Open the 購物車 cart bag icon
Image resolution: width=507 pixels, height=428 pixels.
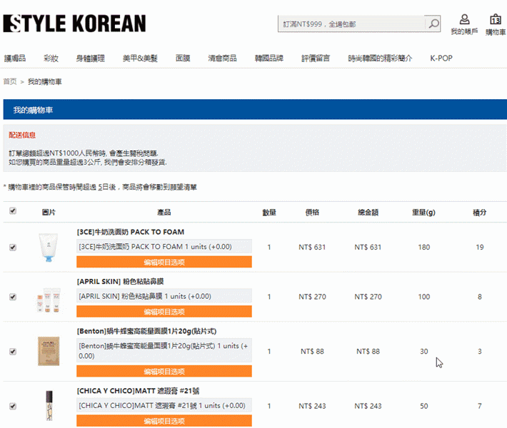pyautogui.click(x=496, y=24)
